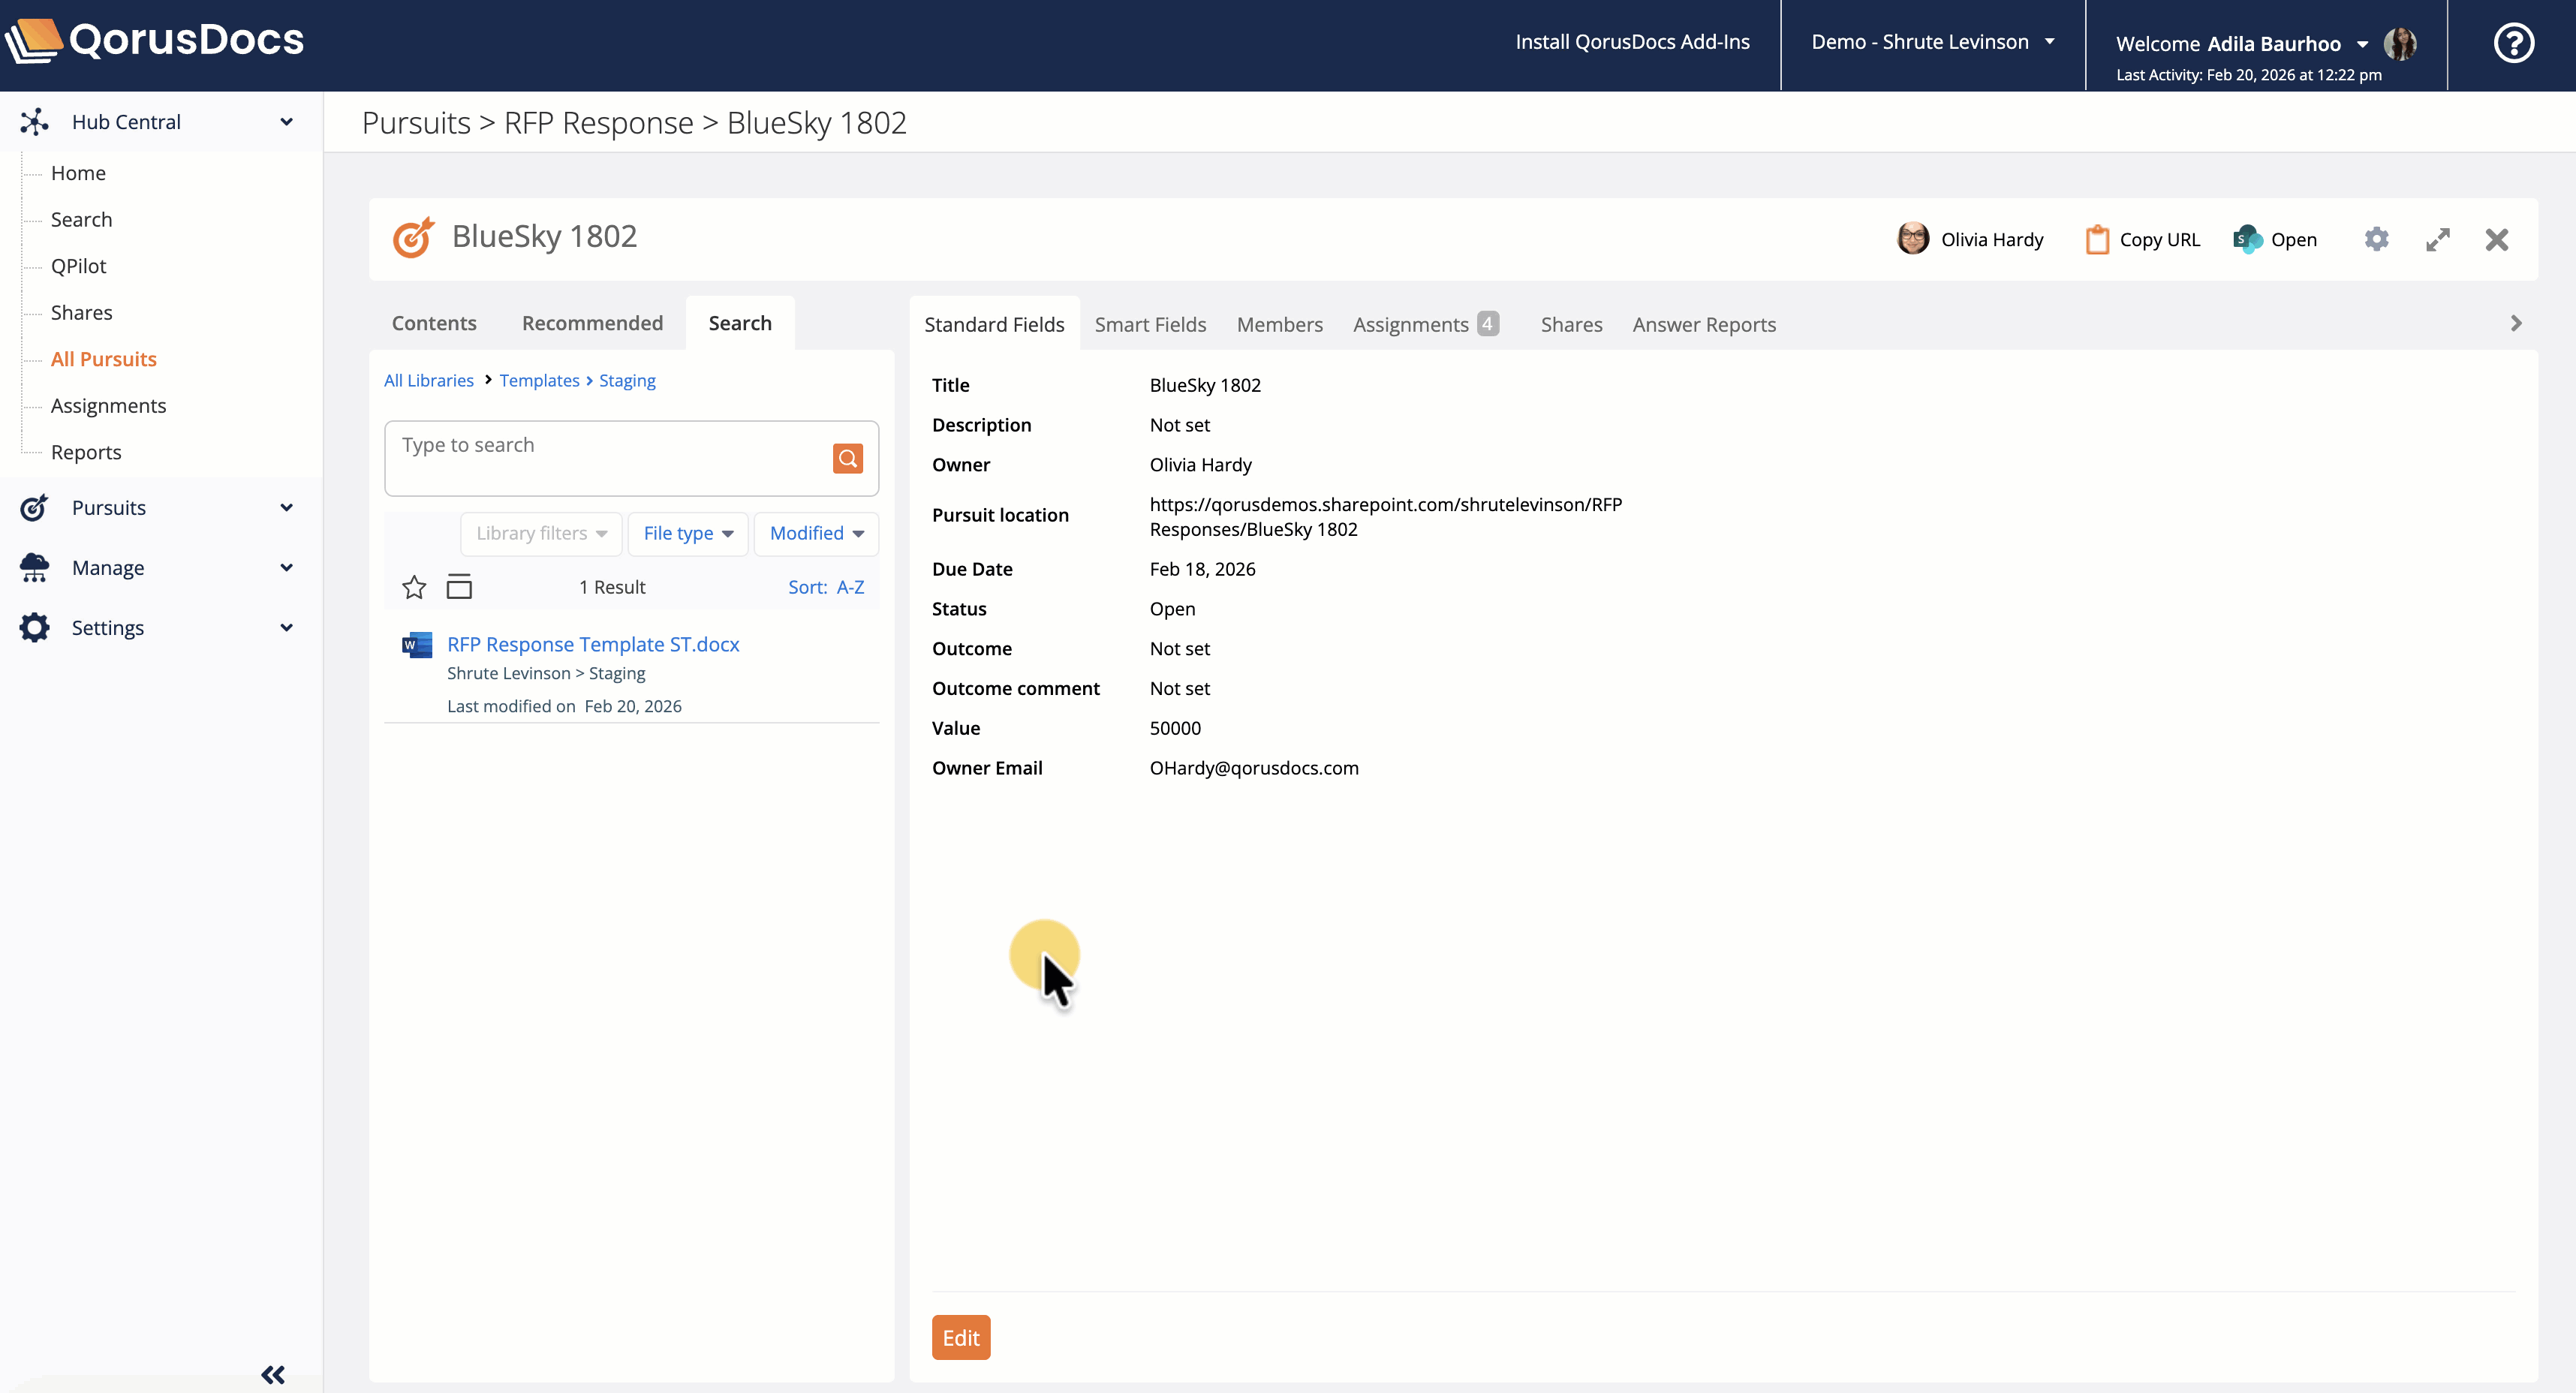Open the Assignments tab with badge

click(1424, 324)
